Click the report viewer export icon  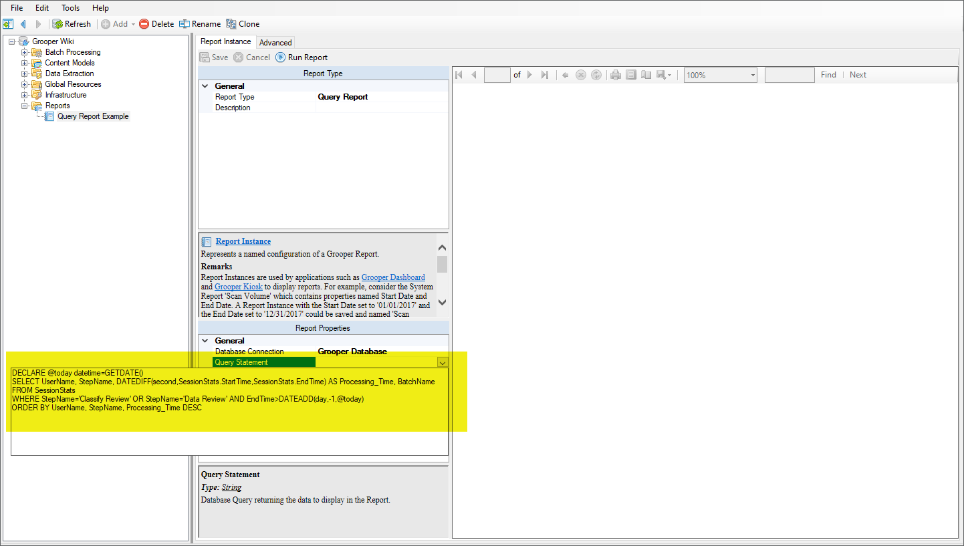point(664,75)
